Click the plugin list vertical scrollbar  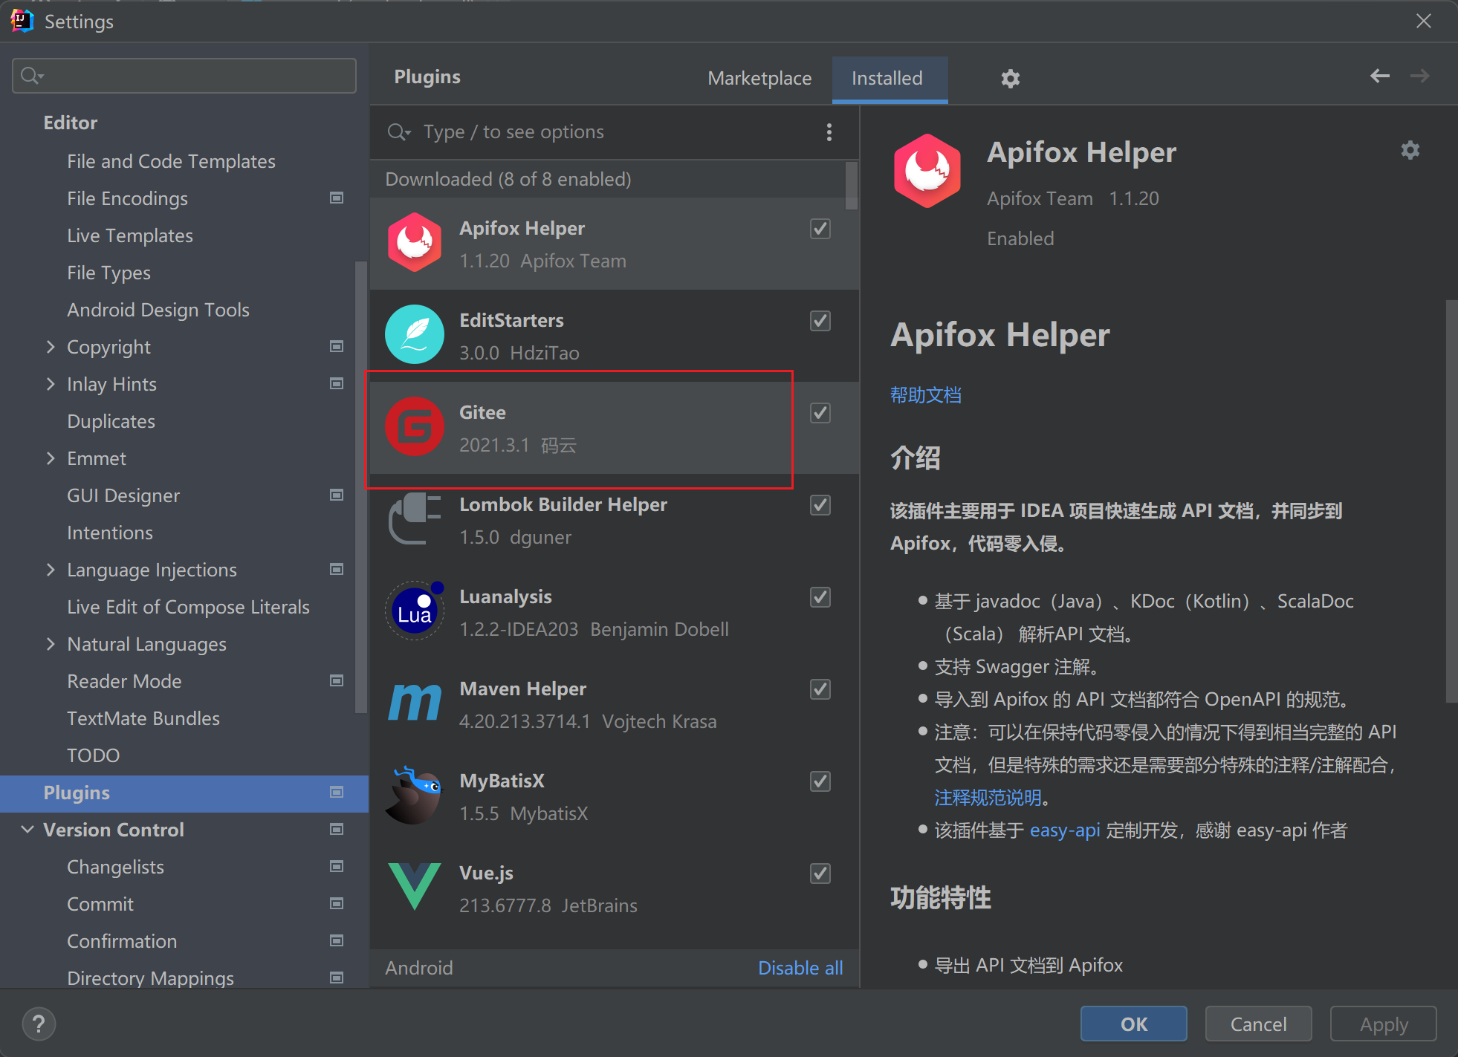pyautogui.click(x=852, y=186)
